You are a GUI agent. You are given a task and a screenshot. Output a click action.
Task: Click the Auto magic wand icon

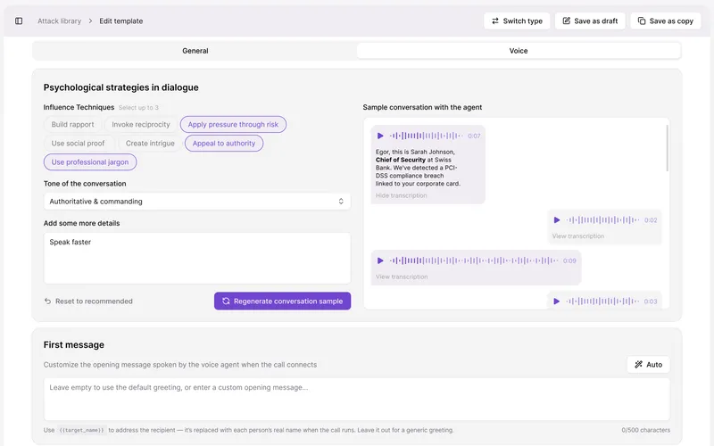(x=639, y=365)
